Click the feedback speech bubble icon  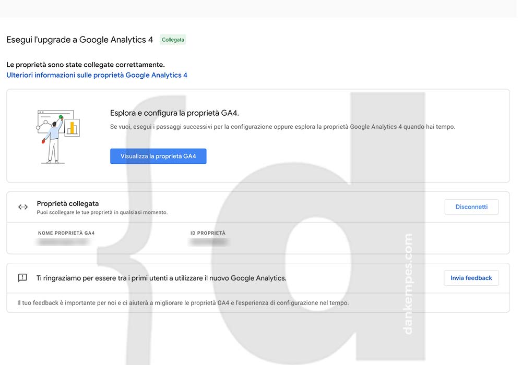pyautogui.click(x=22, y=278)
